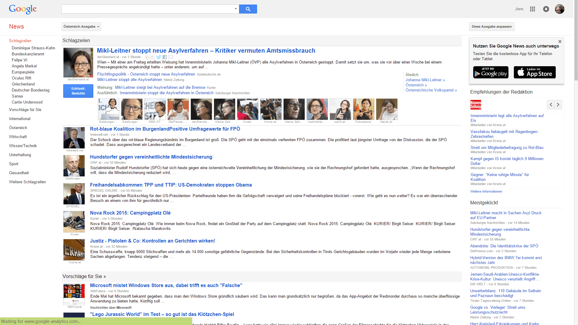Expand the Vorschläge für Sie section
This screenshot has height=325, width=578.
(84, 276)
